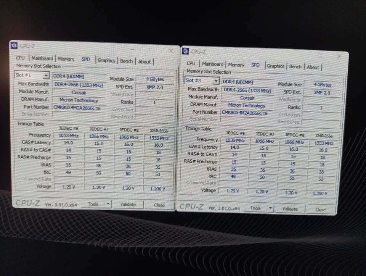Viewport: 366px width, 276px height.
Task: Click the XMP 2.0 value in left window
Action: [x=155, y=87]
